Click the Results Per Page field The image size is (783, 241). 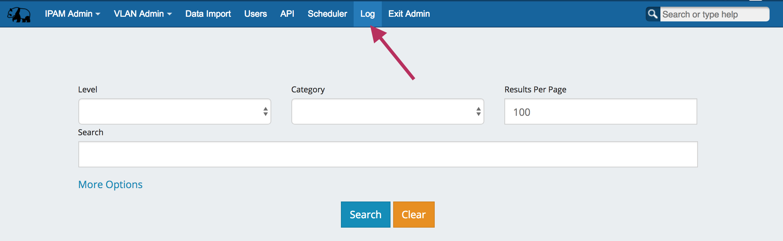(x=600, y=111)
